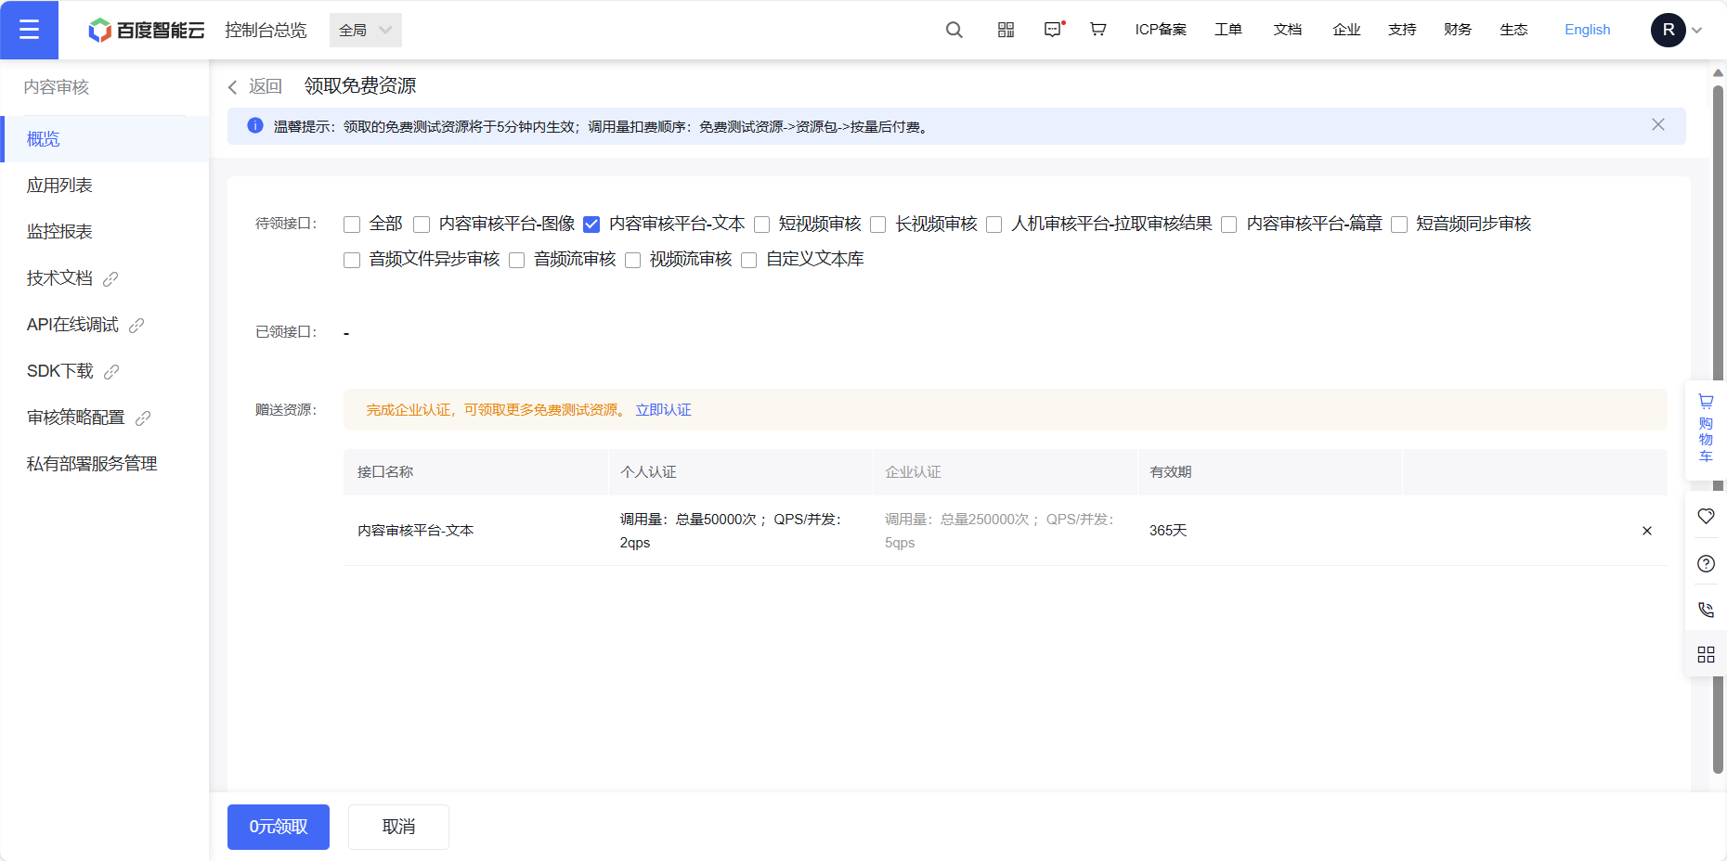The width and height of the screenshot is (1727, 861).
Task: Open the search icon in header
Action: (x=954, y=30)
